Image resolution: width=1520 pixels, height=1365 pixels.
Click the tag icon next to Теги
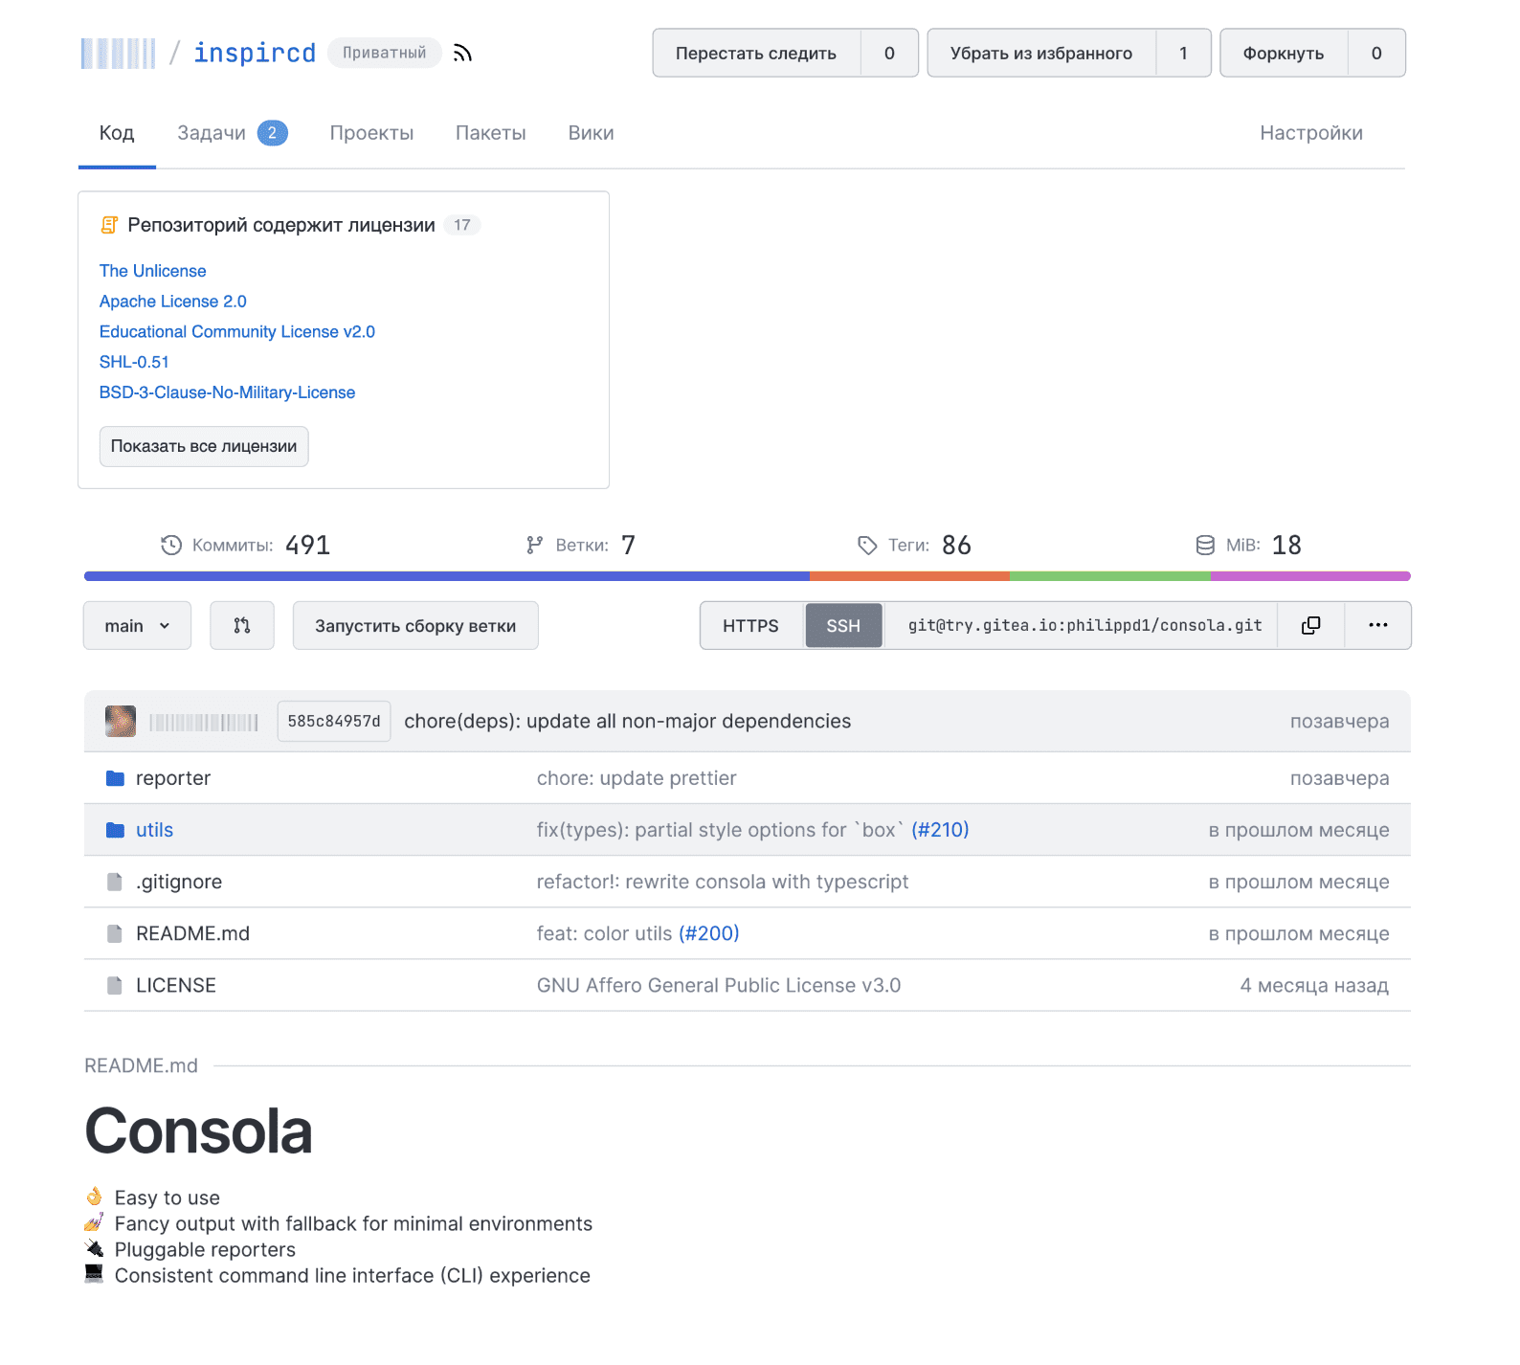coord(867,546)
